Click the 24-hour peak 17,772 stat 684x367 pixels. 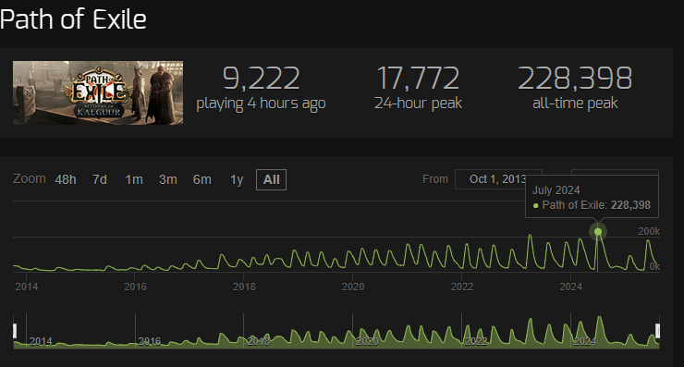(x=418, y=87)
